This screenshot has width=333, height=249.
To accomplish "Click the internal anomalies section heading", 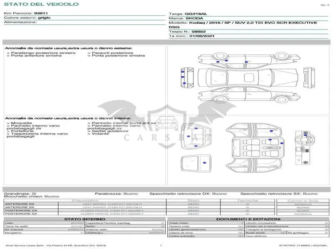I will [68, 118].
